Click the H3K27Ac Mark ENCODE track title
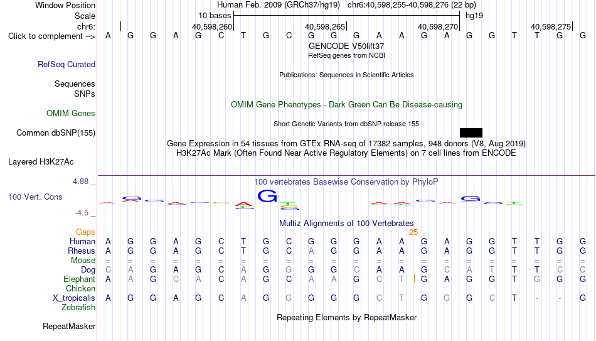The height and width of the screenshot is (341, 596). 346,153
